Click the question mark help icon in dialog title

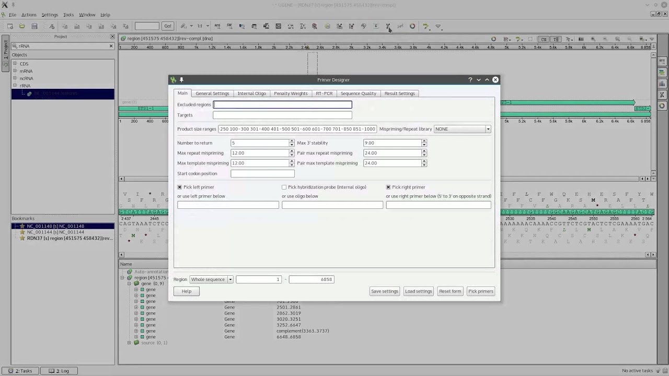tap(470, 80)
